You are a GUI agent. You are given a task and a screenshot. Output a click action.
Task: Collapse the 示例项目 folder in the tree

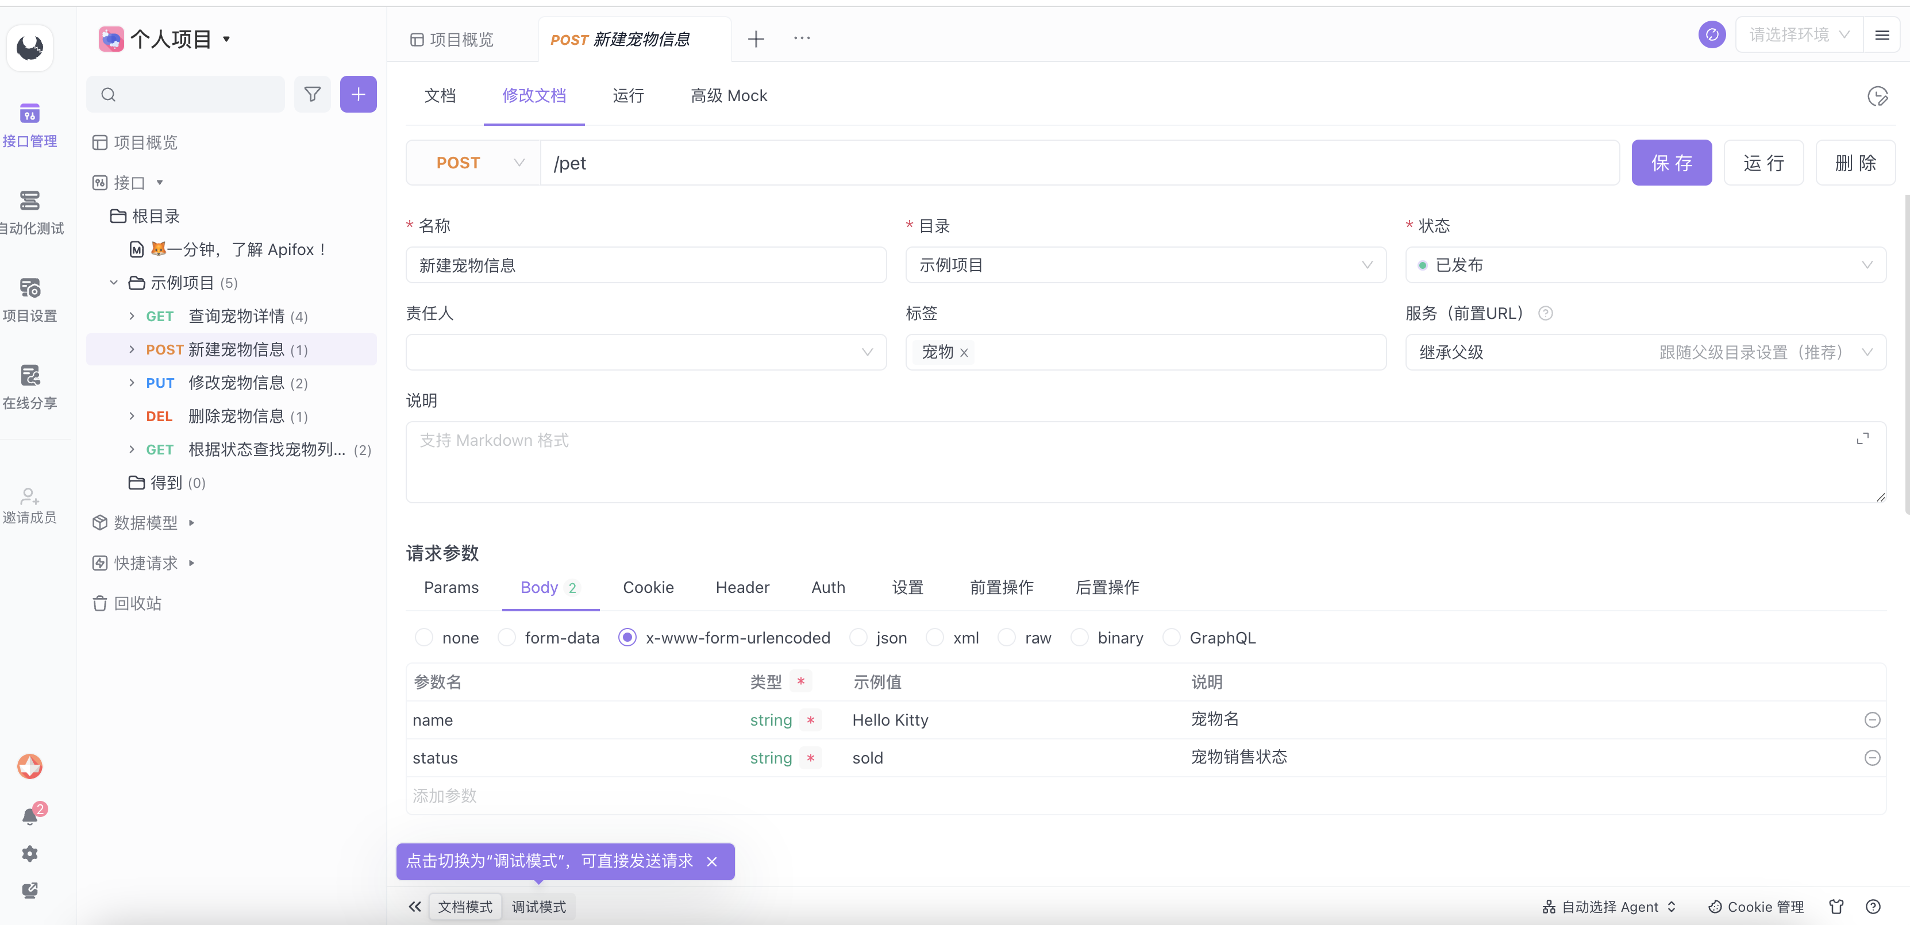pyautogui.click(x=115, y=283)
